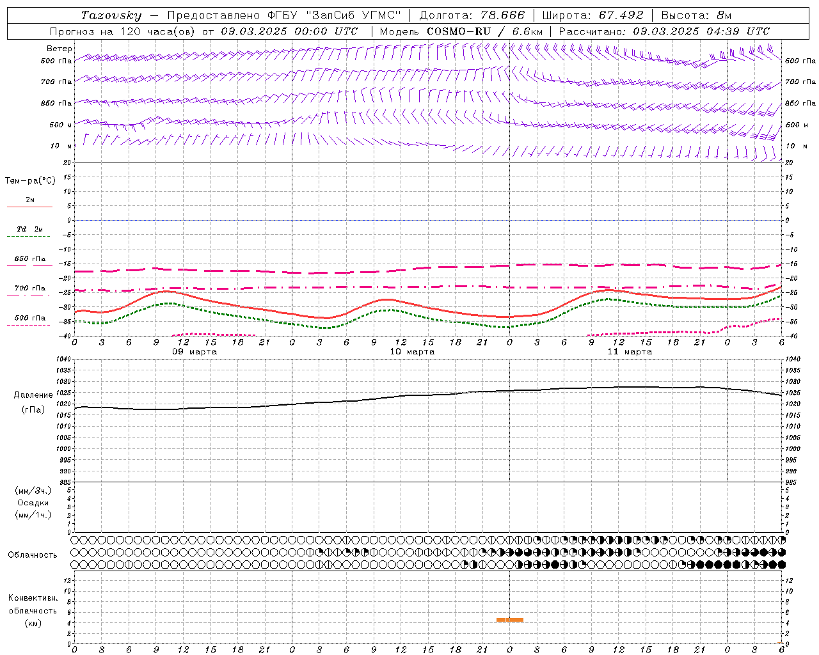Click the "(мм/3ч.)" precipitation unit label

coord(33,491)
